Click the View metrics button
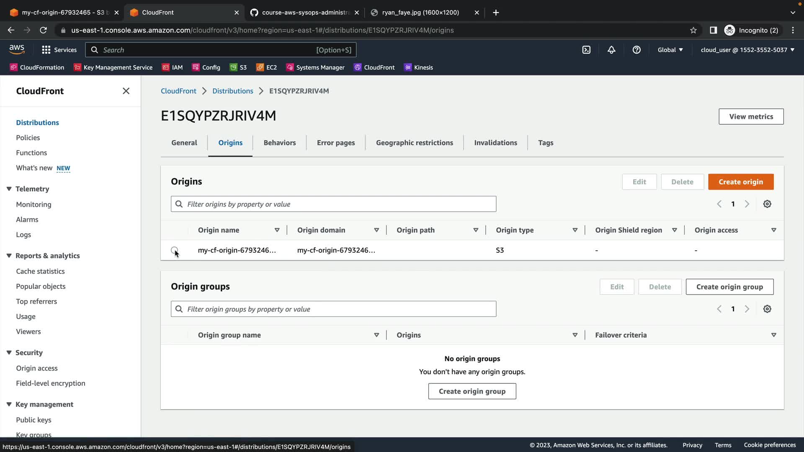The image size is (804, 452). (x=751, y=116)
